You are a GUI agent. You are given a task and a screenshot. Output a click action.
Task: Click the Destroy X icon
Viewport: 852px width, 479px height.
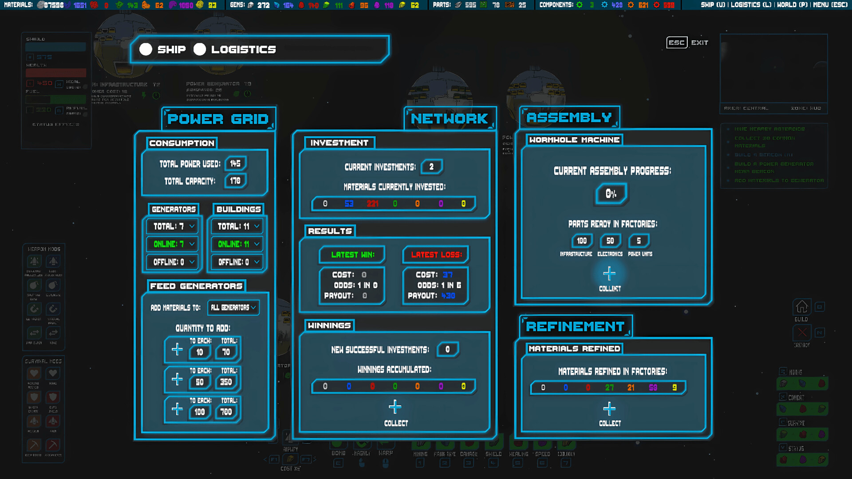tap(801, 332)
